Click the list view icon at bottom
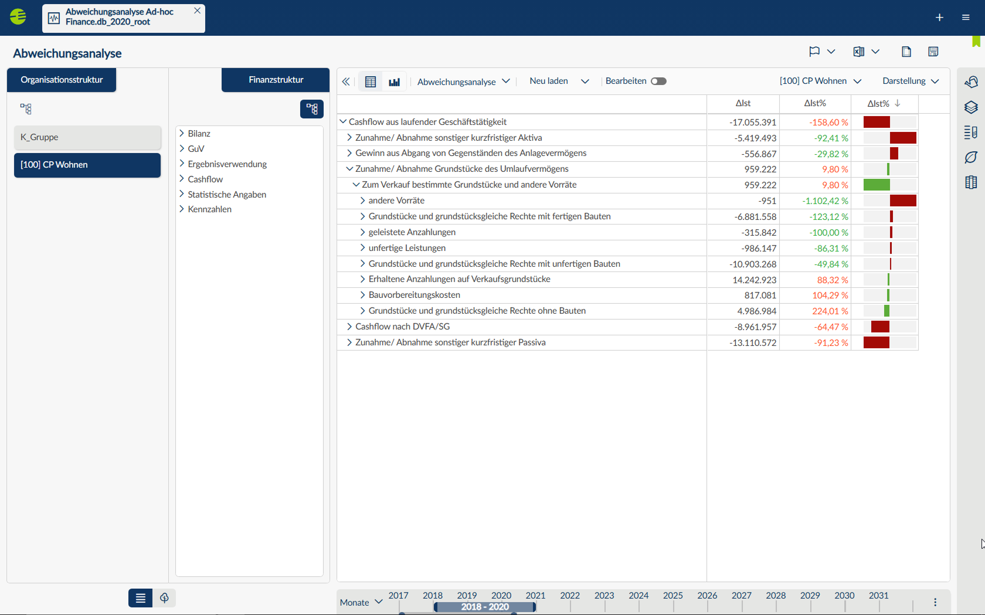This screenshot has width=985, height=615. (x=141, y=598)
